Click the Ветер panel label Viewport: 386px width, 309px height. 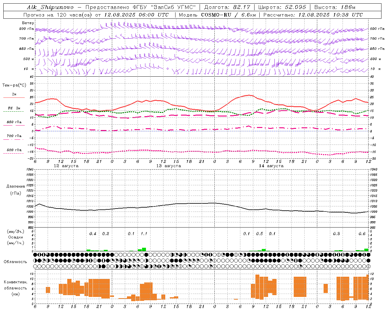28,23
